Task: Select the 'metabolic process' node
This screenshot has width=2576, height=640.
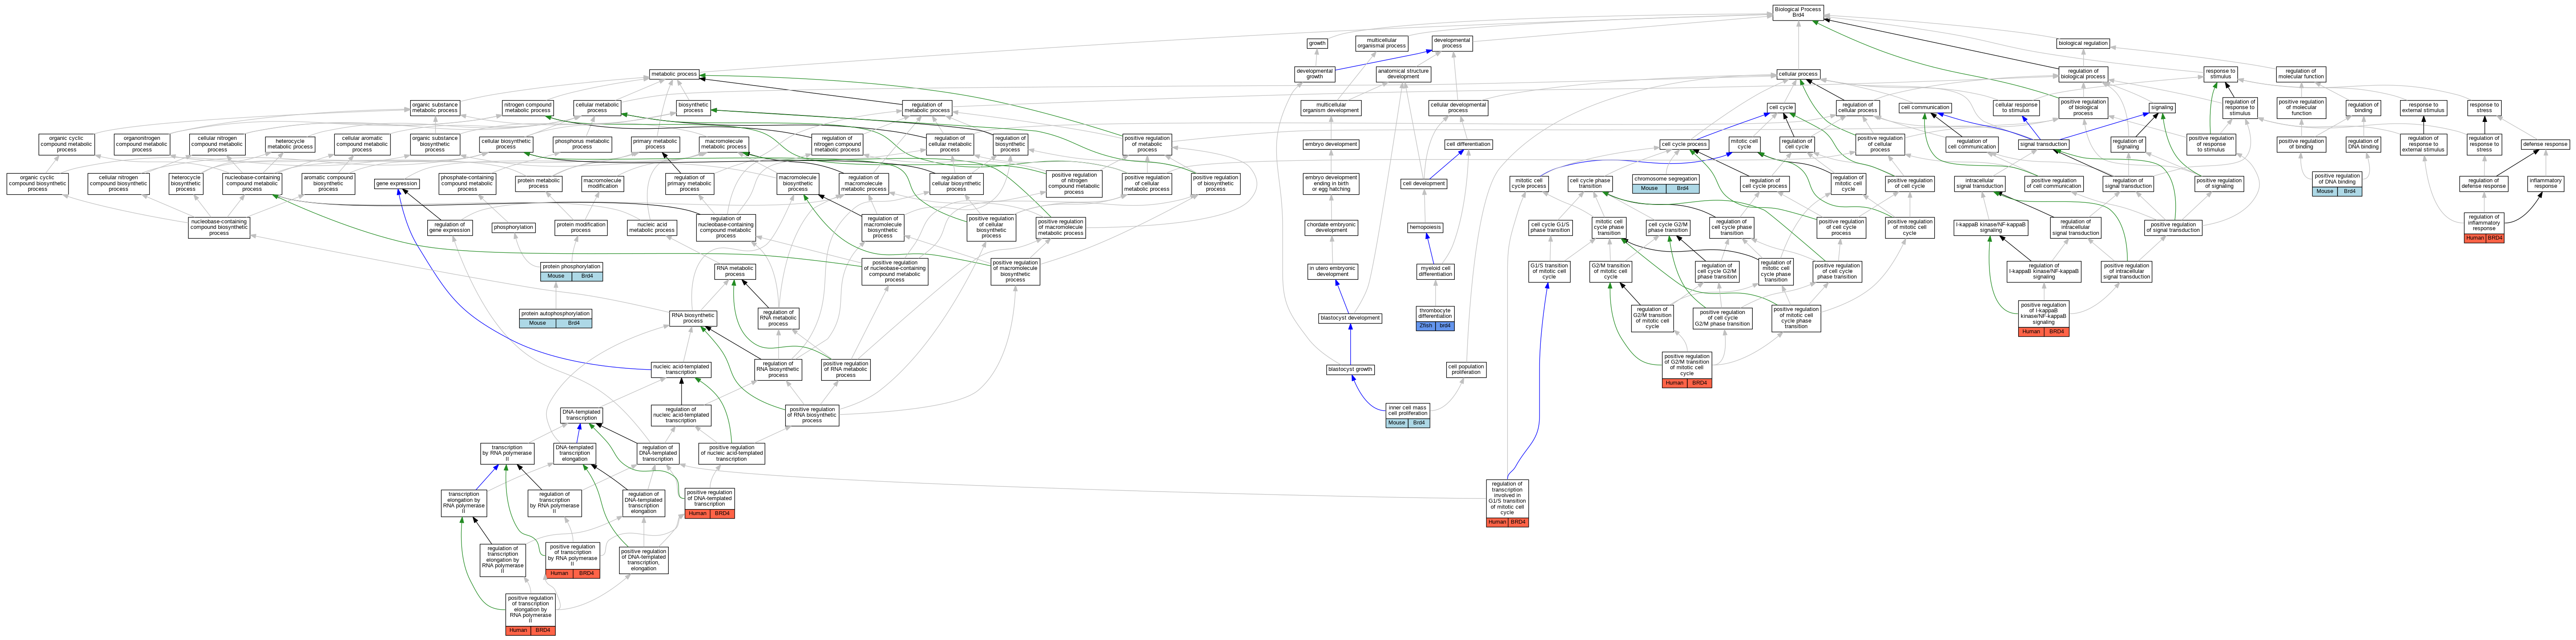Action: coord(674,74)
